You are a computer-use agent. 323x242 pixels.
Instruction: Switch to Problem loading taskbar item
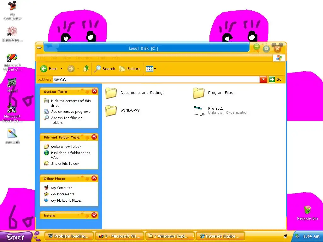point(69,236)
